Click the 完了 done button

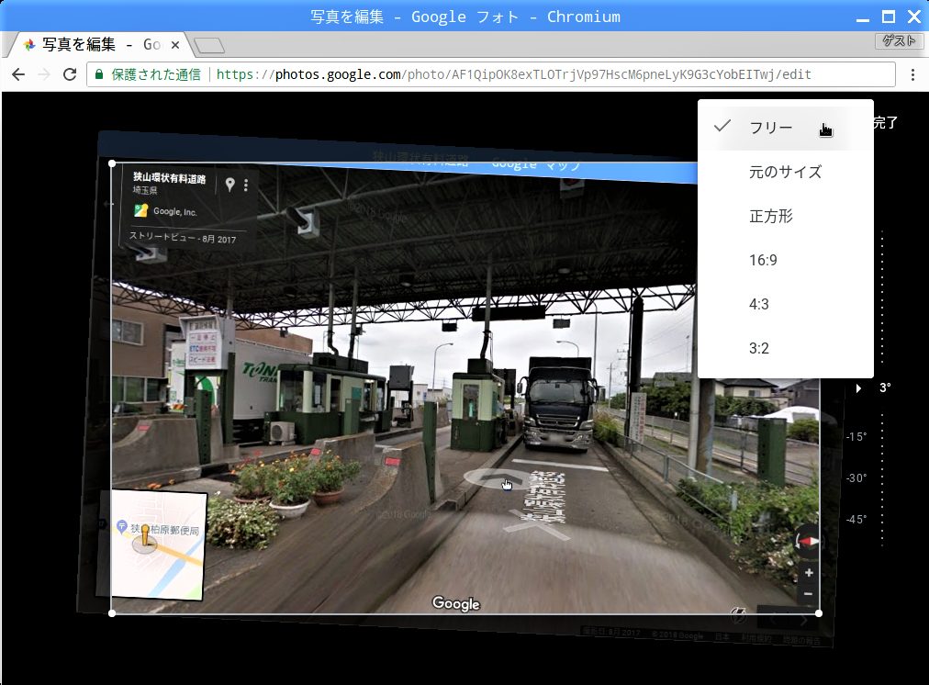(x=886, y=123)
